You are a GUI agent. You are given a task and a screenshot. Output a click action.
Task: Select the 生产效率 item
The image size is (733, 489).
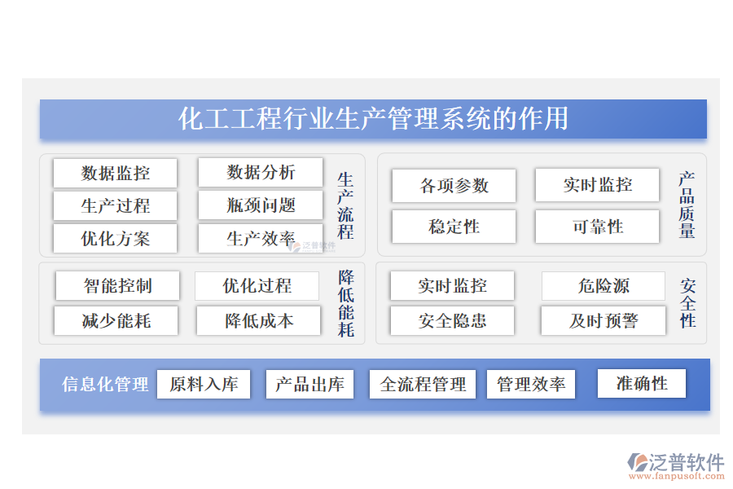[257, 238]
